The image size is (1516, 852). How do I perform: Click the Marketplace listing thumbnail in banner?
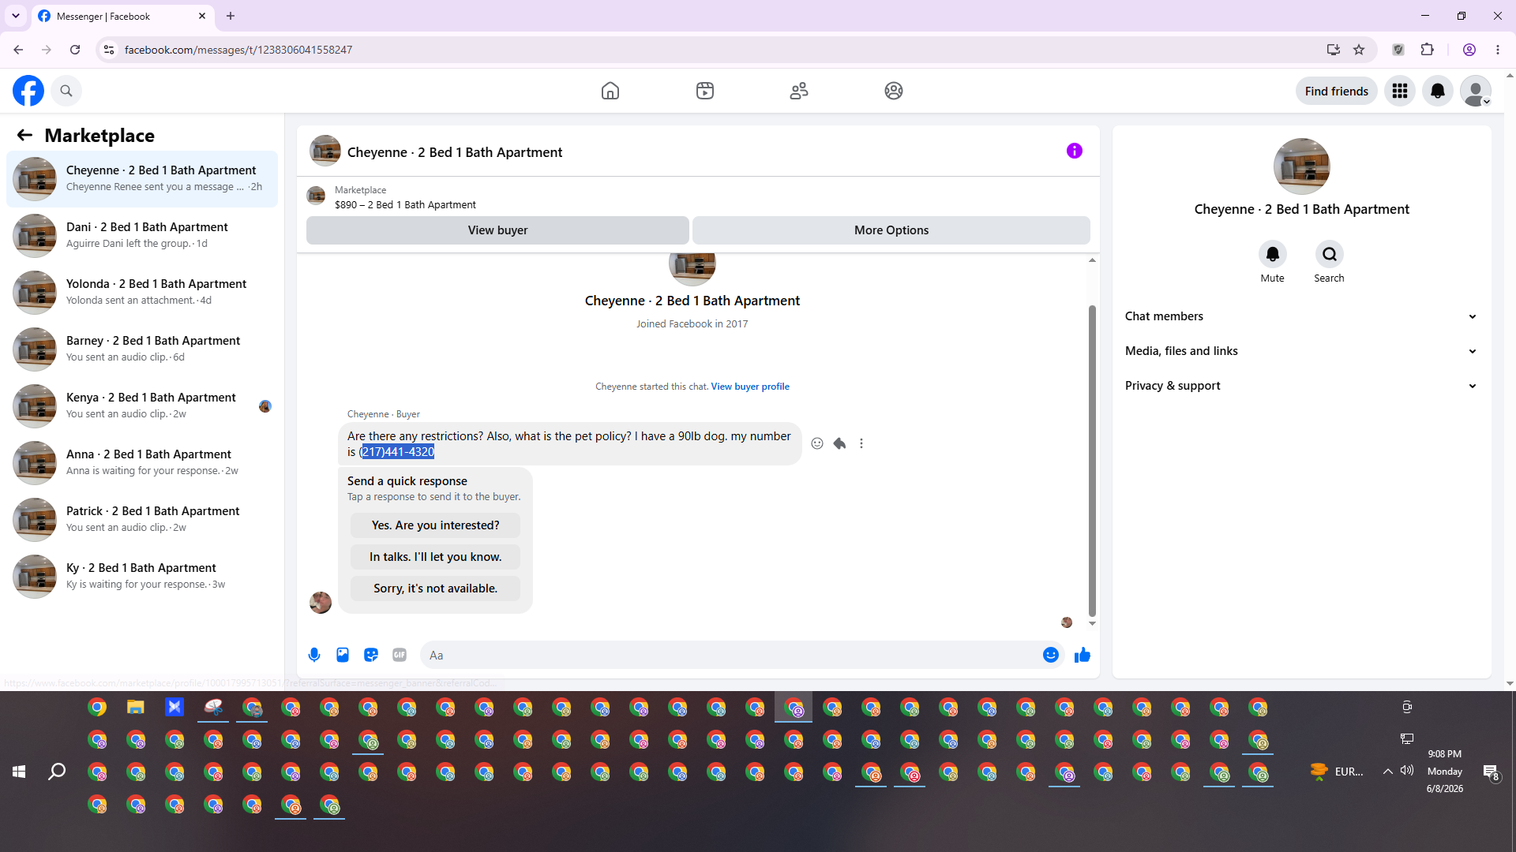pos(316,196)
